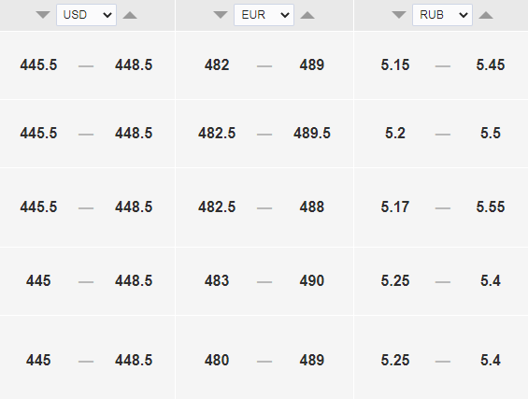Click the 482 EUR buy rate in first row
Screen dimensions: 528x399
[x=217, y=65]
